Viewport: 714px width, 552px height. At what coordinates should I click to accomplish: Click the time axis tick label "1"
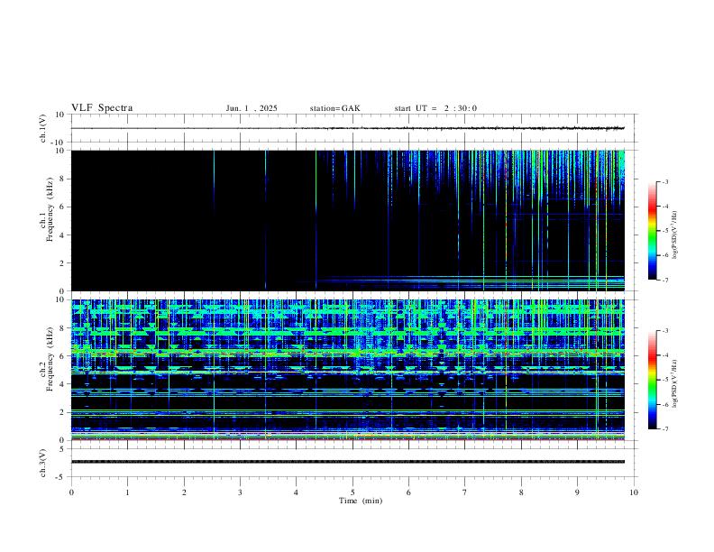pyautogui.click(x=127, y=492)
